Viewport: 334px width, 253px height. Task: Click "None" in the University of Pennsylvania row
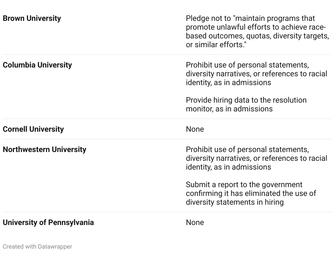click(195, 223)
